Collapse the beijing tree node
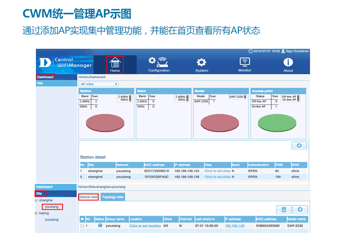The width and height of the screenshot is (345, 240). [36, 213]
